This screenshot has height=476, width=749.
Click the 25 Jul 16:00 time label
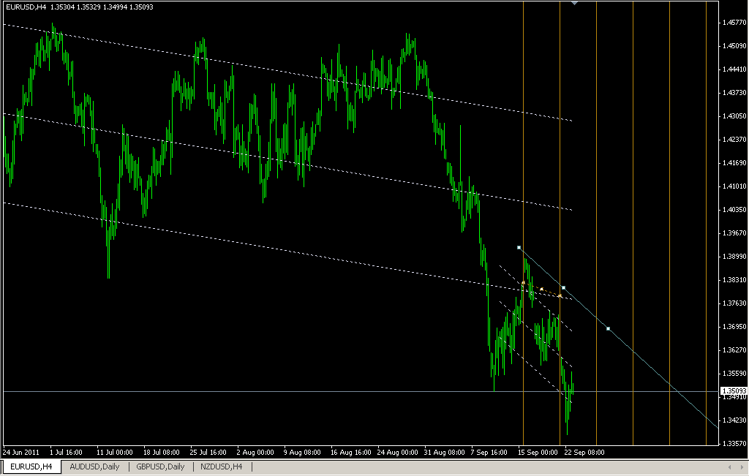pos(208,452)
